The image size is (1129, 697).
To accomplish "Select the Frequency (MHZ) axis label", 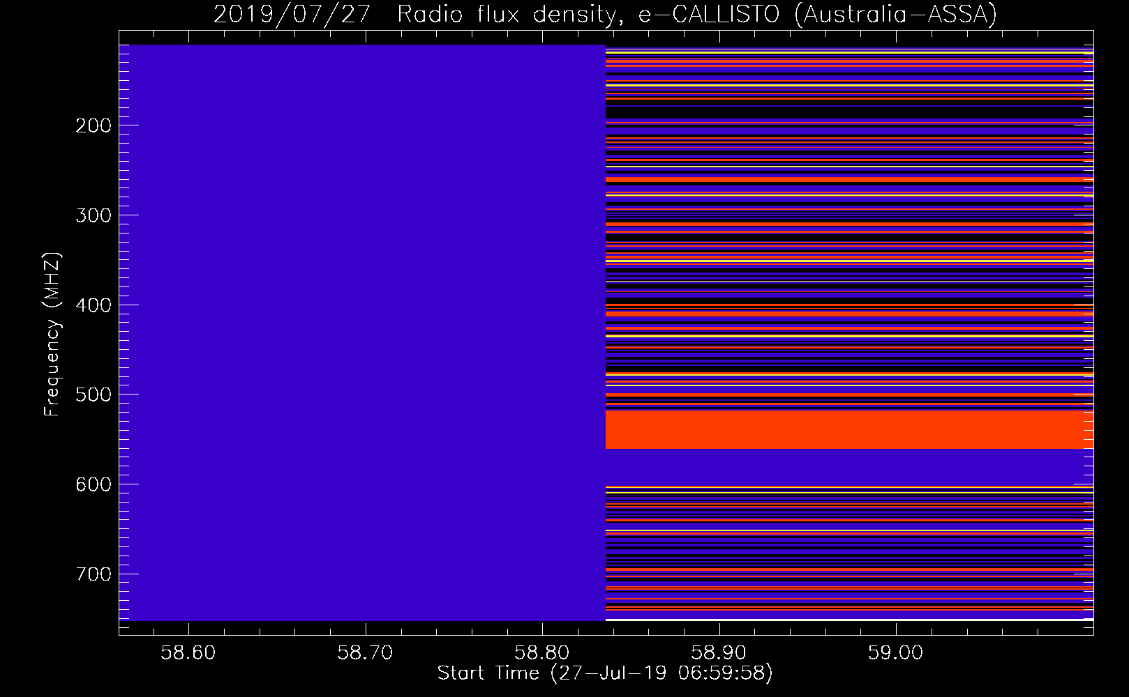I will click(x=52, y=334).
